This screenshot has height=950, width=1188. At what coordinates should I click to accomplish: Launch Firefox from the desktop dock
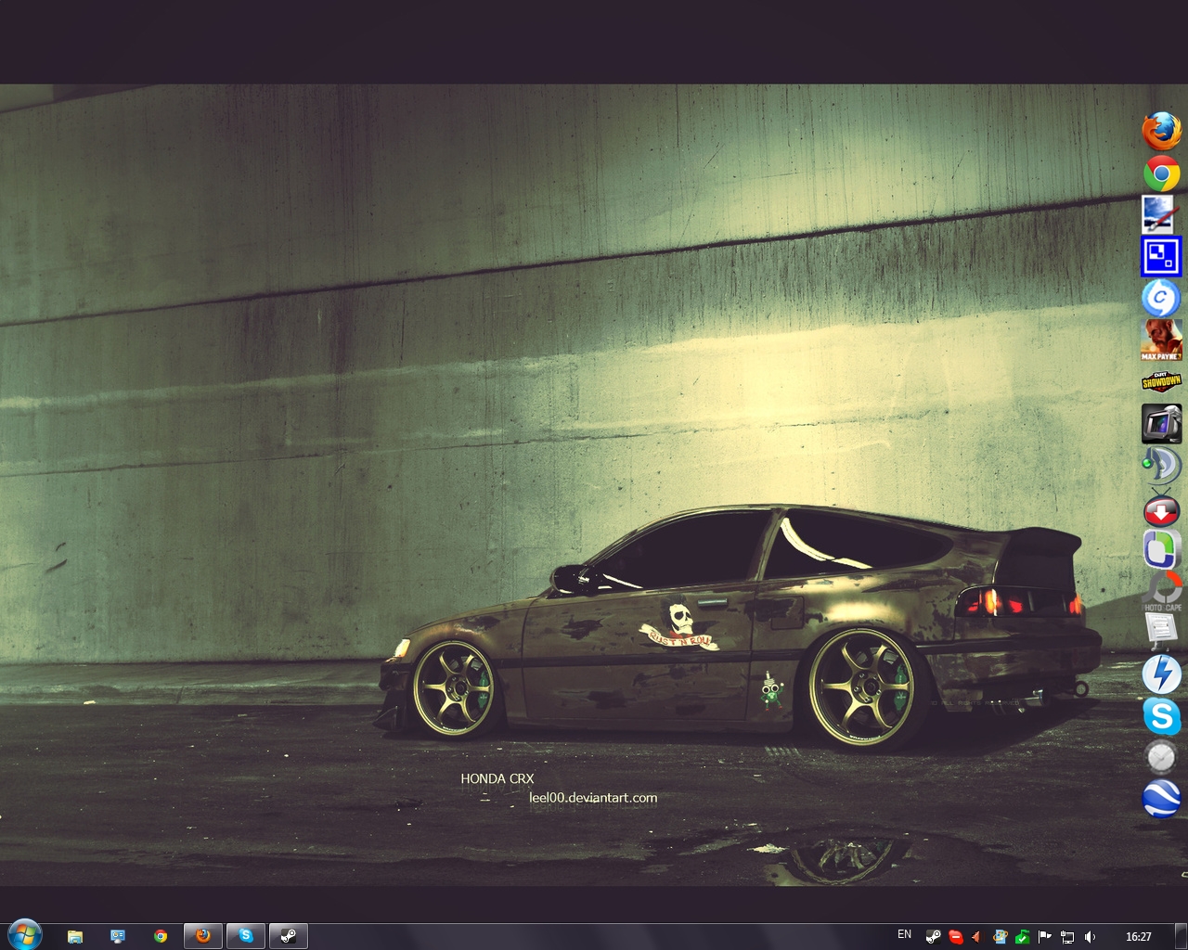(1161, 131)
